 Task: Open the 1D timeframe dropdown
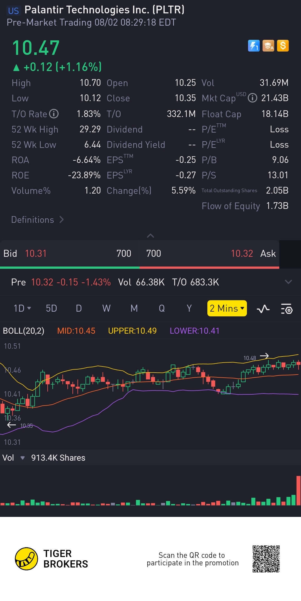(22, 308)
